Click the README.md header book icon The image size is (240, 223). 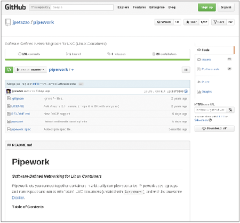(x=9, y=145)
